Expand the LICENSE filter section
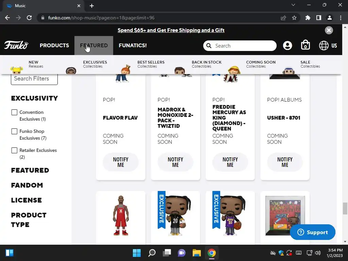 click(x=27, y=200)
